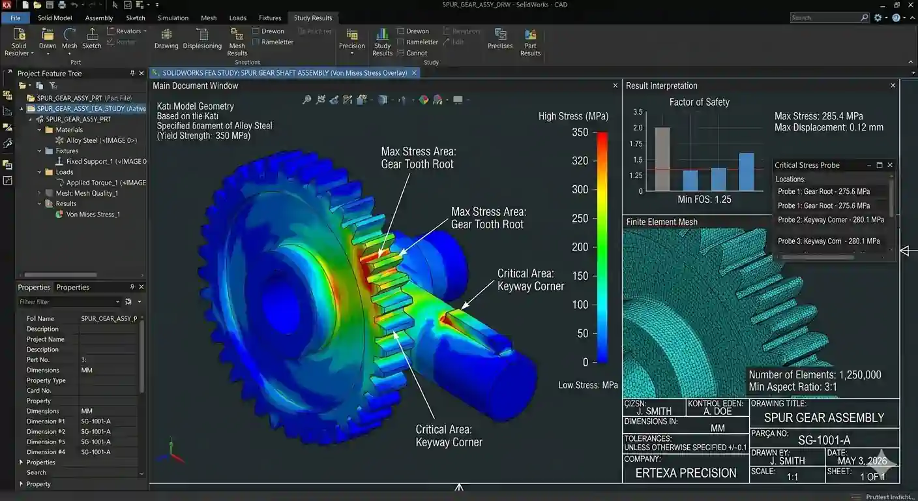Click the filter options icon beside the Filter field
Viewport: 918px width, 501px height.
[x=128, y=301]
